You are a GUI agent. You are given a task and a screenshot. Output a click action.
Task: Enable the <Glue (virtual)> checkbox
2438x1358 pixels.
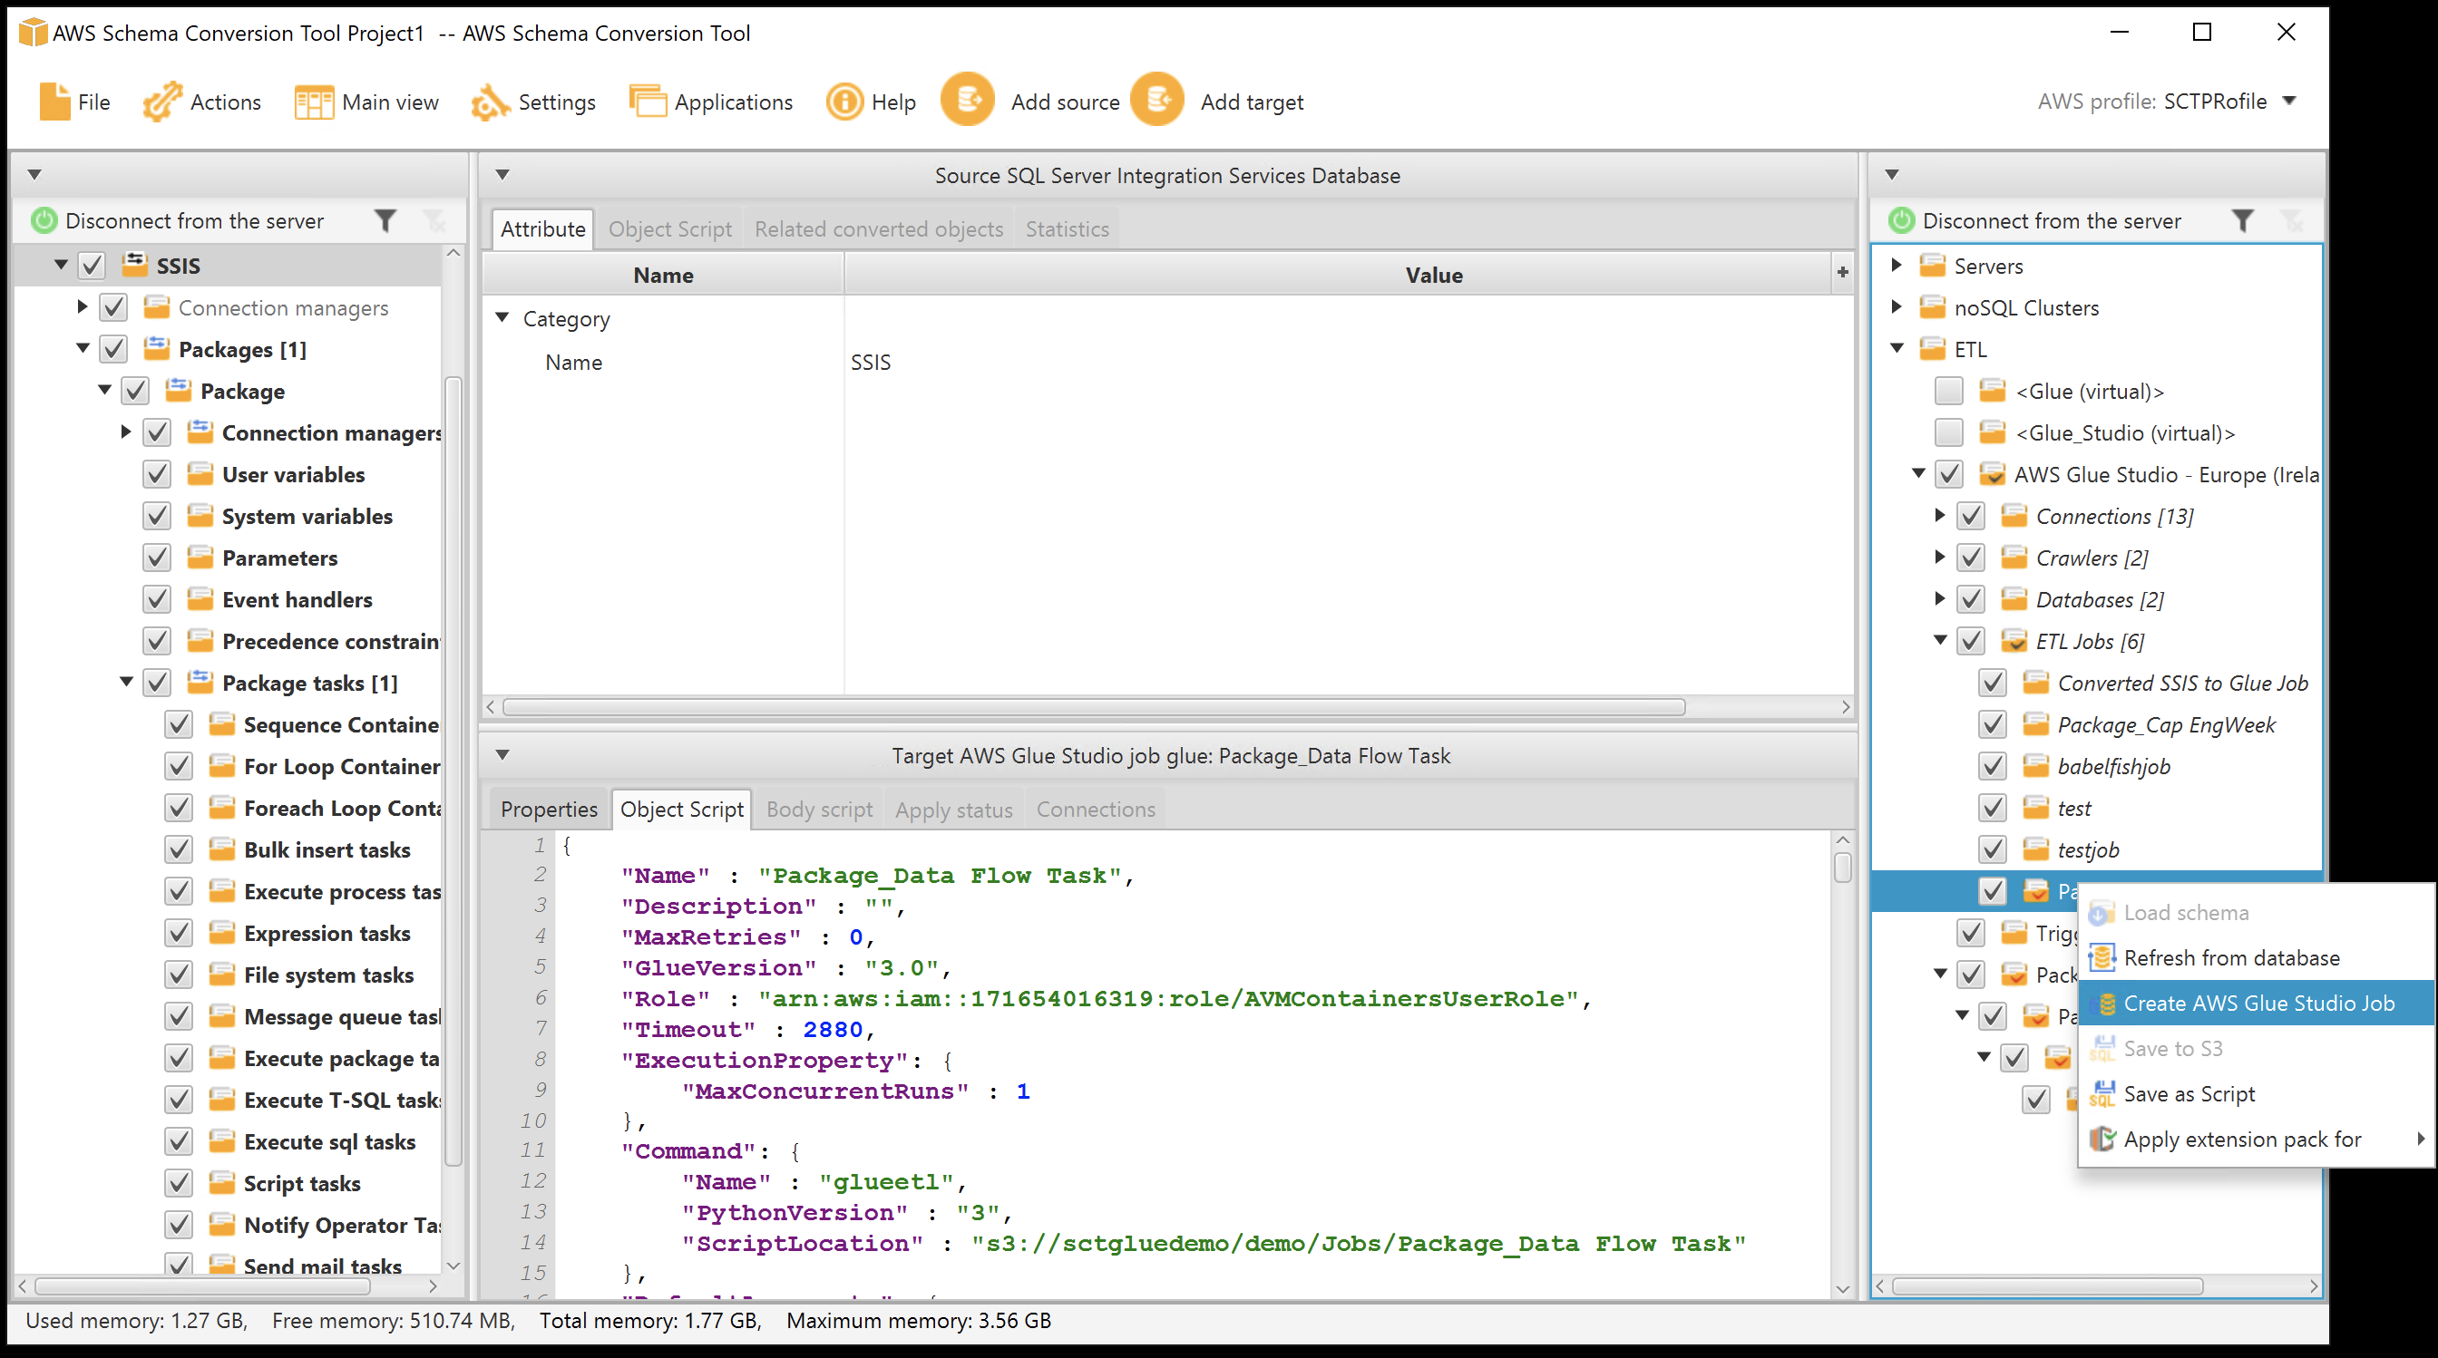point(1949,391)
